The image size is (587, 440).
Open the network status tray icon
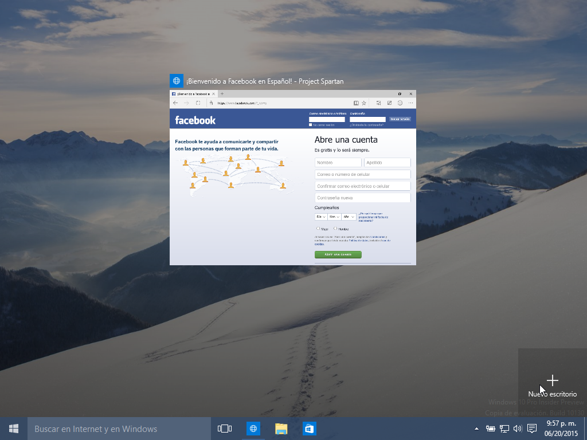point(504,429)
